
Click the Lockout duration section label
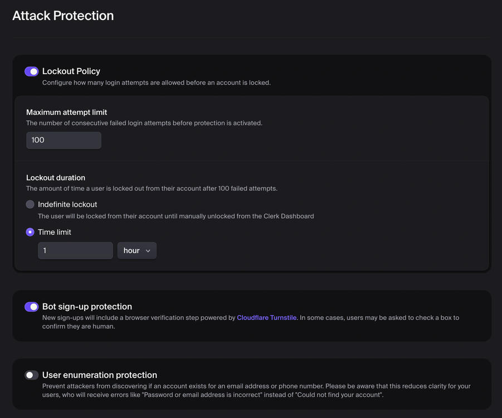pos(55,178)
